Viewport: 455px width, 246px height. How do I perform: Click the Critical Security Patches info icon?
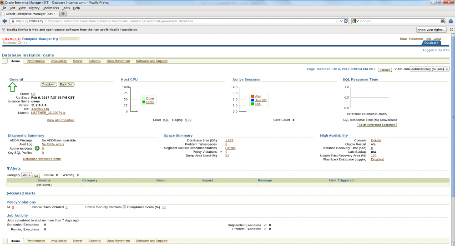(125, 207)
